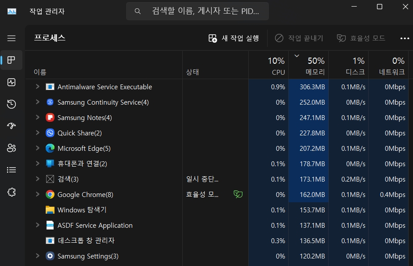Screen dimensions: 413x266
Task: Click 새 작업 실행 (Run new task) button
Action: click(x=234, y=38)
